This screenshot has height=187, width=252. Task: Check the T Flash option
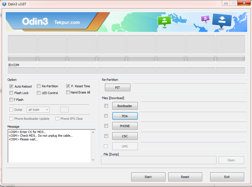pos(11,99)
